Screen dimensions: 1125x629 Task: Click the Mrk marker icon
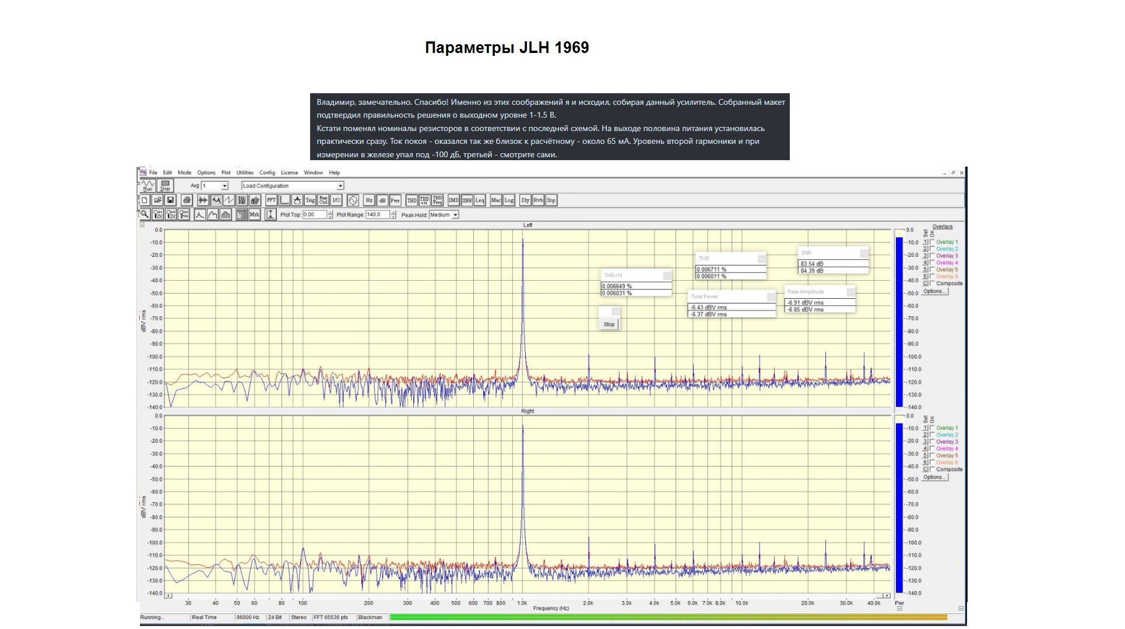[x=255, y=215]
